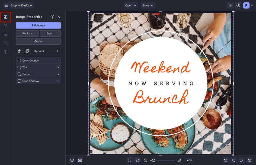Viewport: 256px width, 165px height.
Task: Open the Image Manager sidebar icon
Action: pos(6,17)
